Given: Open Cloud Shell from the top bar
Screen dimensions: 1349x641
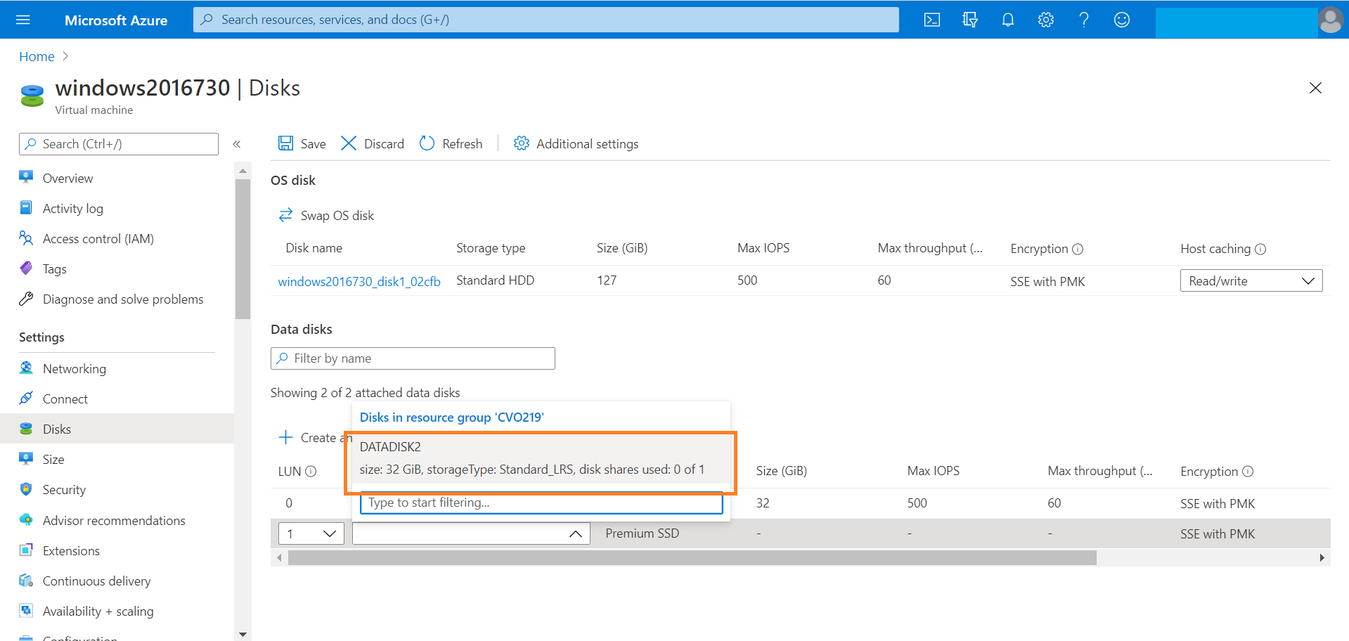Looking at the screenshot, I should 931,20.
